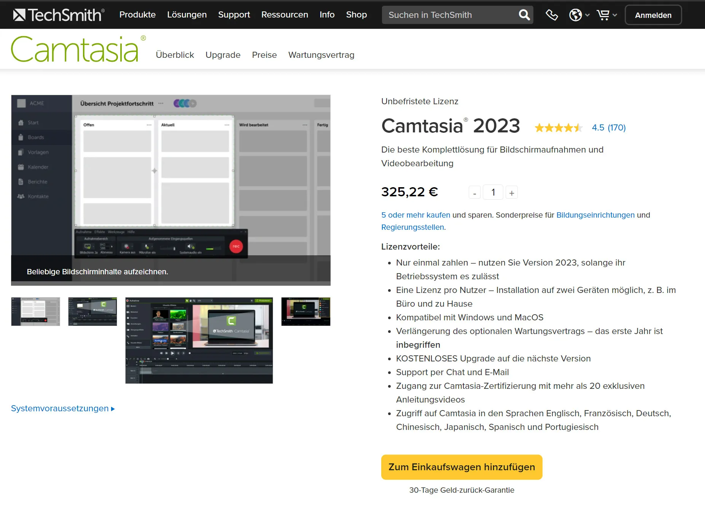The image size is (705, 506).
Task: Click the star rating icons
Action: click(x=558, y=128)
